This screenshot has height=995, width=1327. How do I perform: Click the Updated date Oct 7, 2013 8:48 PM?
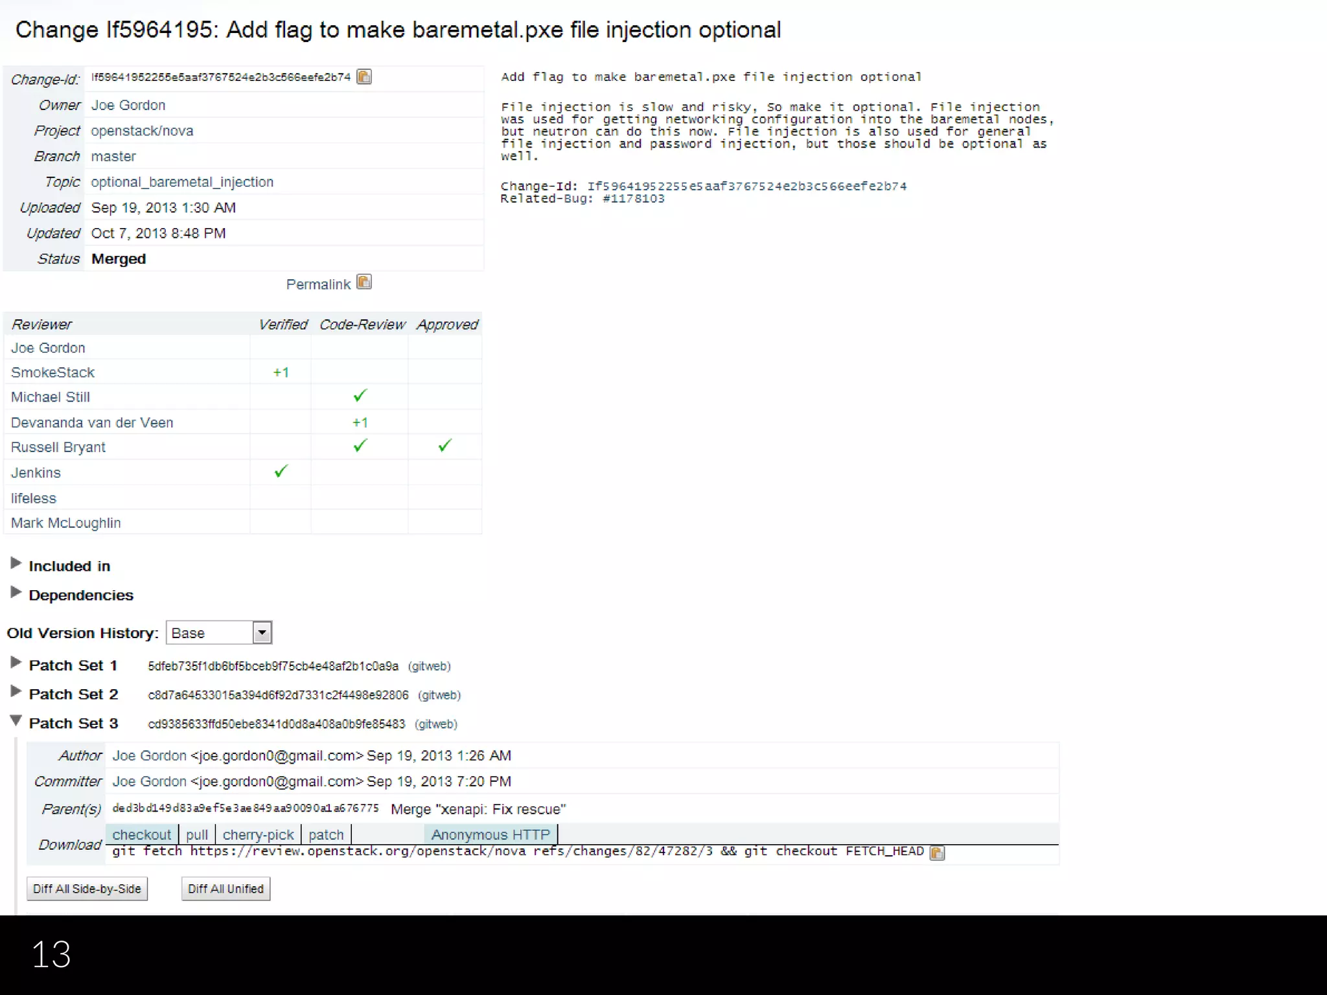158,233
